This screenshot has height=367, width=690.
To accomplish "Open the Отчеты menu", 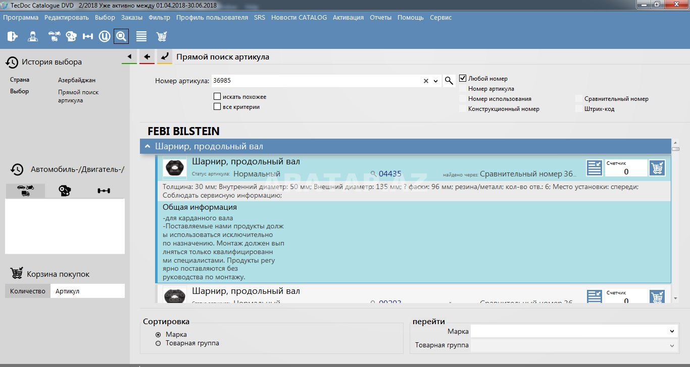I will pyautogui.click(x=380, y=17).
